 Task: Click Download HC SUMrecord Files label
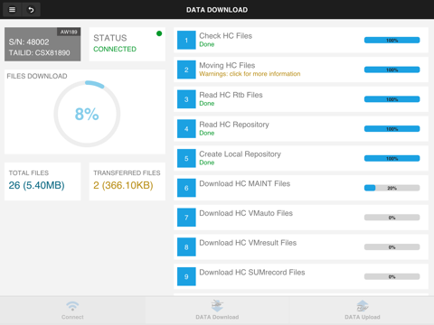252,272
